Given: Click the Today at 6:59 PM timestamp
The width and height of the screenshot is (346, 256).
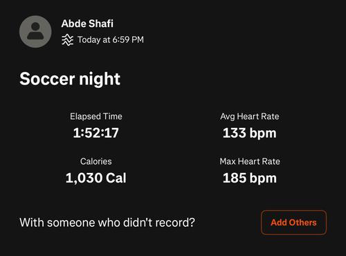Looking at the screenshot, I should click(x=111, y=39).
